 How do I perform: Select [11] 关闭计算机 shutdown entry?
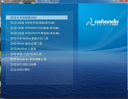coord(20,70)
